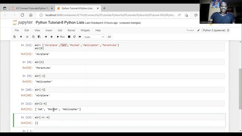Copy selected cells icon
The height and width of the screenshot is (136, 242).
(33, 37)
